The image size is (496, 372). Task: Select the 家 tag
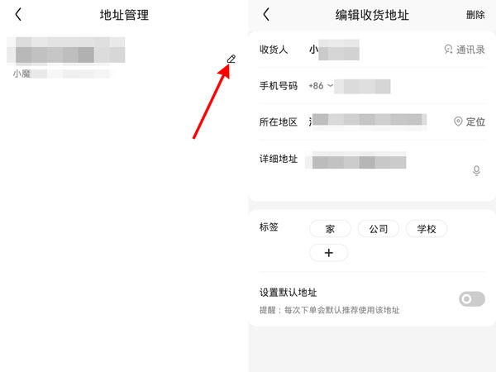330,229
